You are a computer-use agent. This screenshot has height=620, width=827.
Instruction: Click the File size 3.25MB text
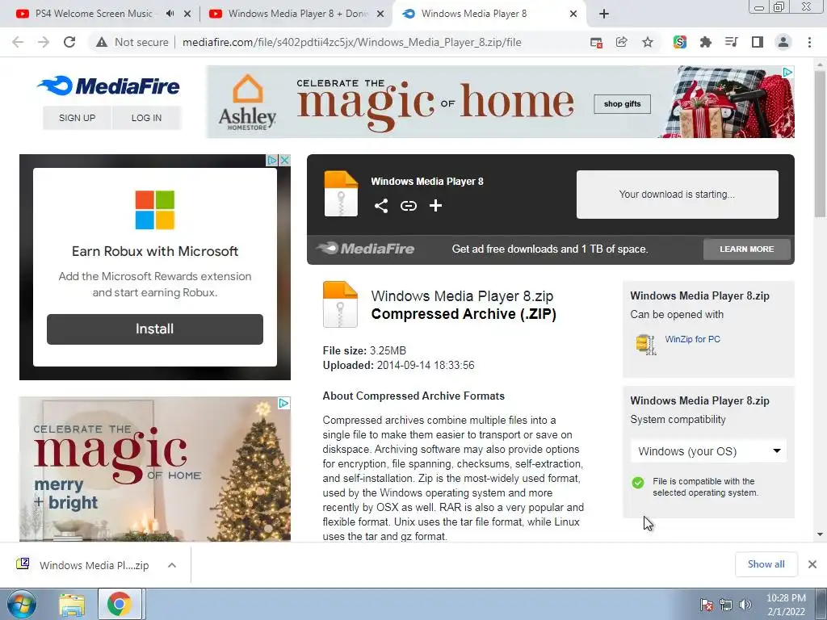pyautogui.click(x=364, y=350)
